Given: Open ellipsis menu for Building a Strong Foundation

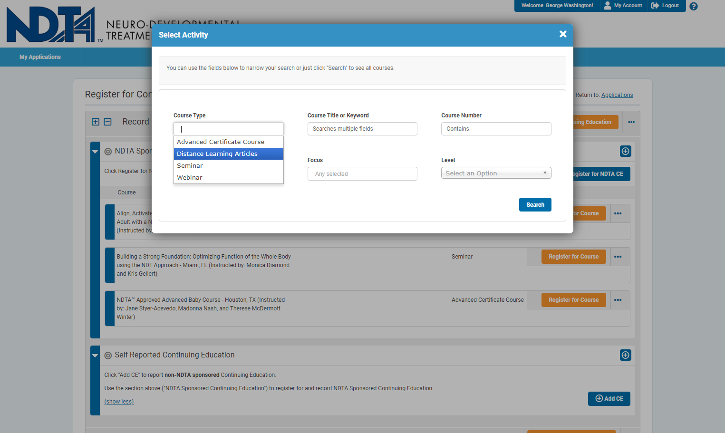Looking at the screenshot, I should coord(618,257).
